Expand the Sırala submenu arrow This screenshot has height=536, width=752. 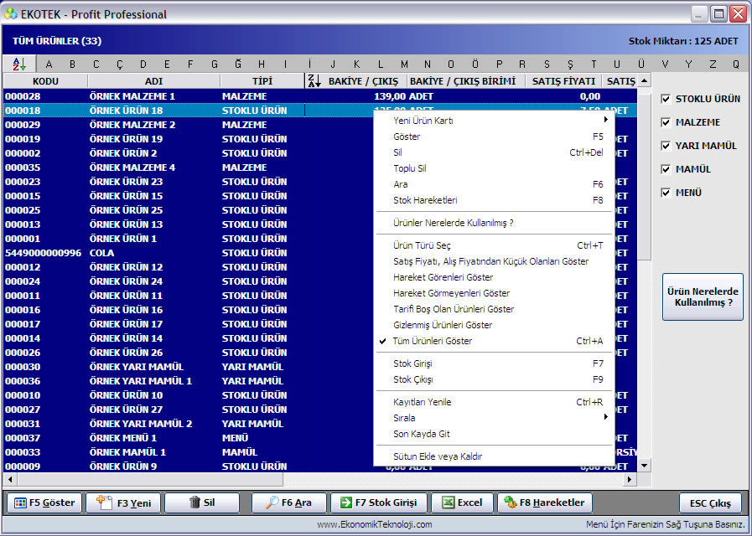click(x=606, y=417)
